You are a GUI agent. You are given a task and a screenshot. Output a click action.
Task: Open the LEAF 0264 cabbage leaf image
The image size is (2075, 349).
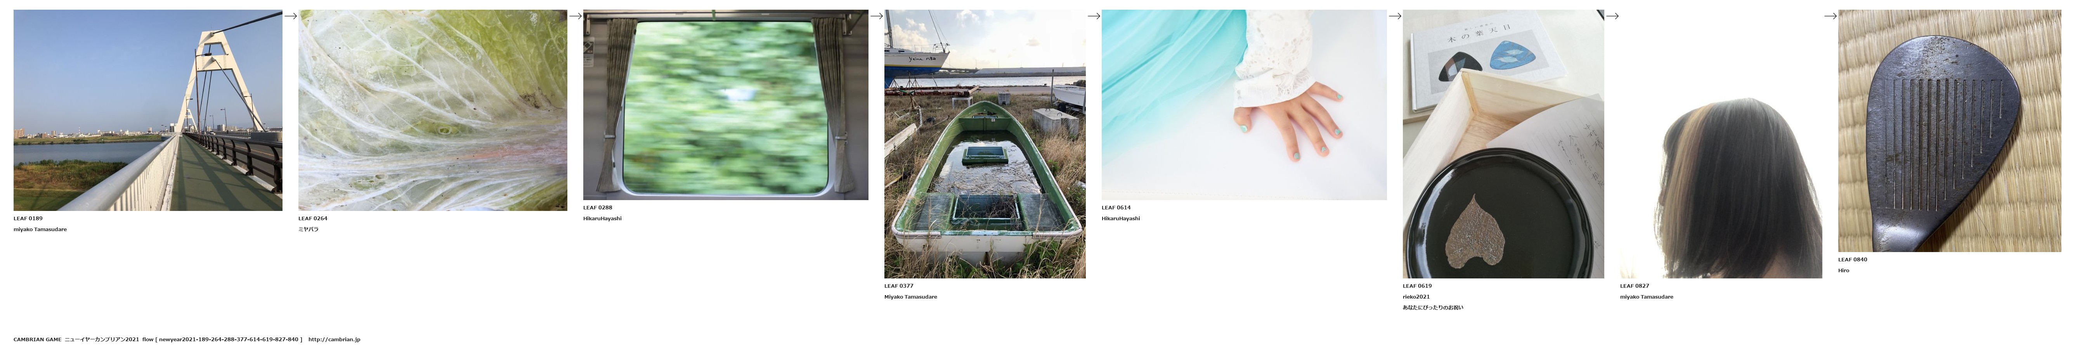[x=433, y=110]
